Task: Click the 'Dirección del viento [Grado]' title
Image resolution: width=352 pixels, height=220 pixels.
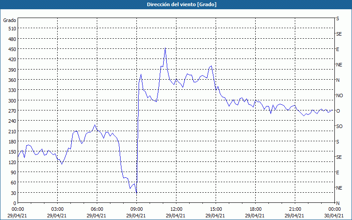Action: click(x=182, y=4)
